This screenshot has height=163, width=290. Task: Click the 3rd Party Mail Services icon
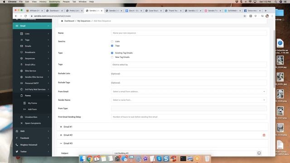tap(21, 90)
